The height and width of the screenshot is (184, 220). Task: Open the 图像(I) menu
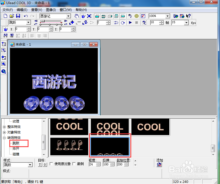click(x=51, y=10)
